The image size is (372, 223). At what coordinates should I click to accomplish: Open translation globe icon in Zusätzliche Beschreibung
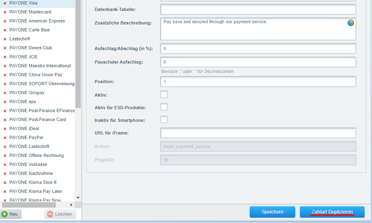click(x=351, y=23)
